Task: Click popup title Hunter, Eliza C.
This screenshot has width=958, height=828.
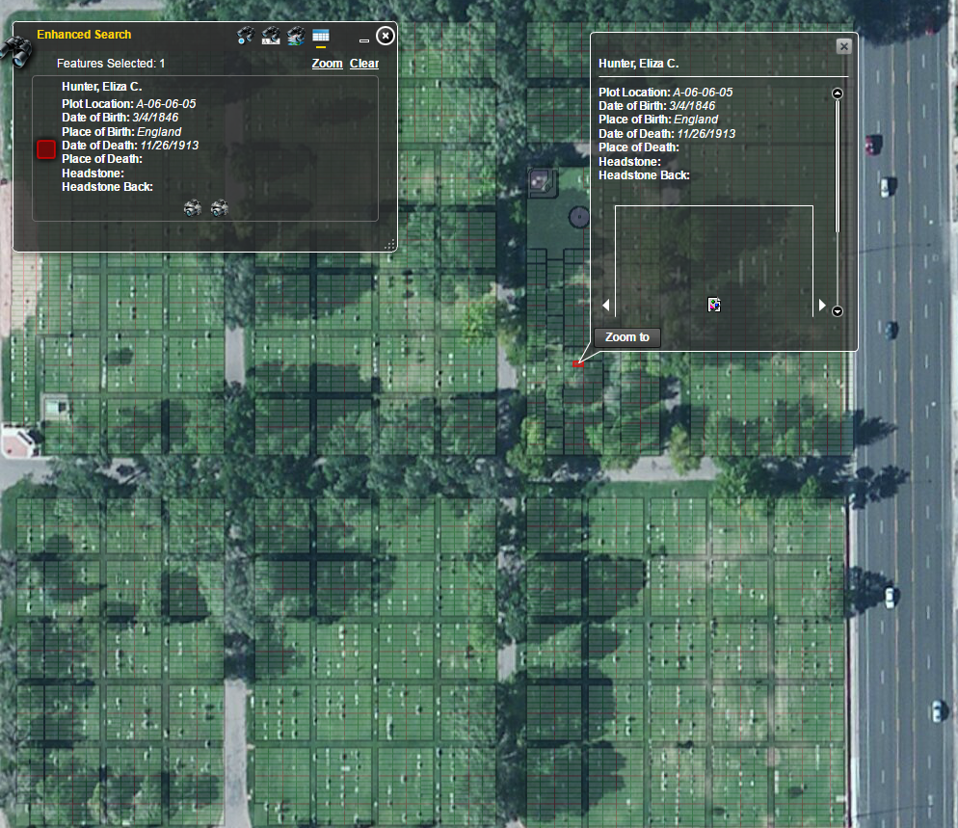Action: click(638, 64)
